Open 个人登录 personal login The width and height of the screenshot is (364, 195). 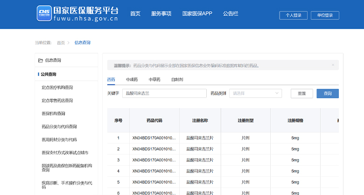293,15
